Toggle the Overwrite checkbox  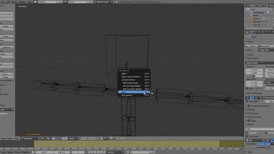pos(247,133)
